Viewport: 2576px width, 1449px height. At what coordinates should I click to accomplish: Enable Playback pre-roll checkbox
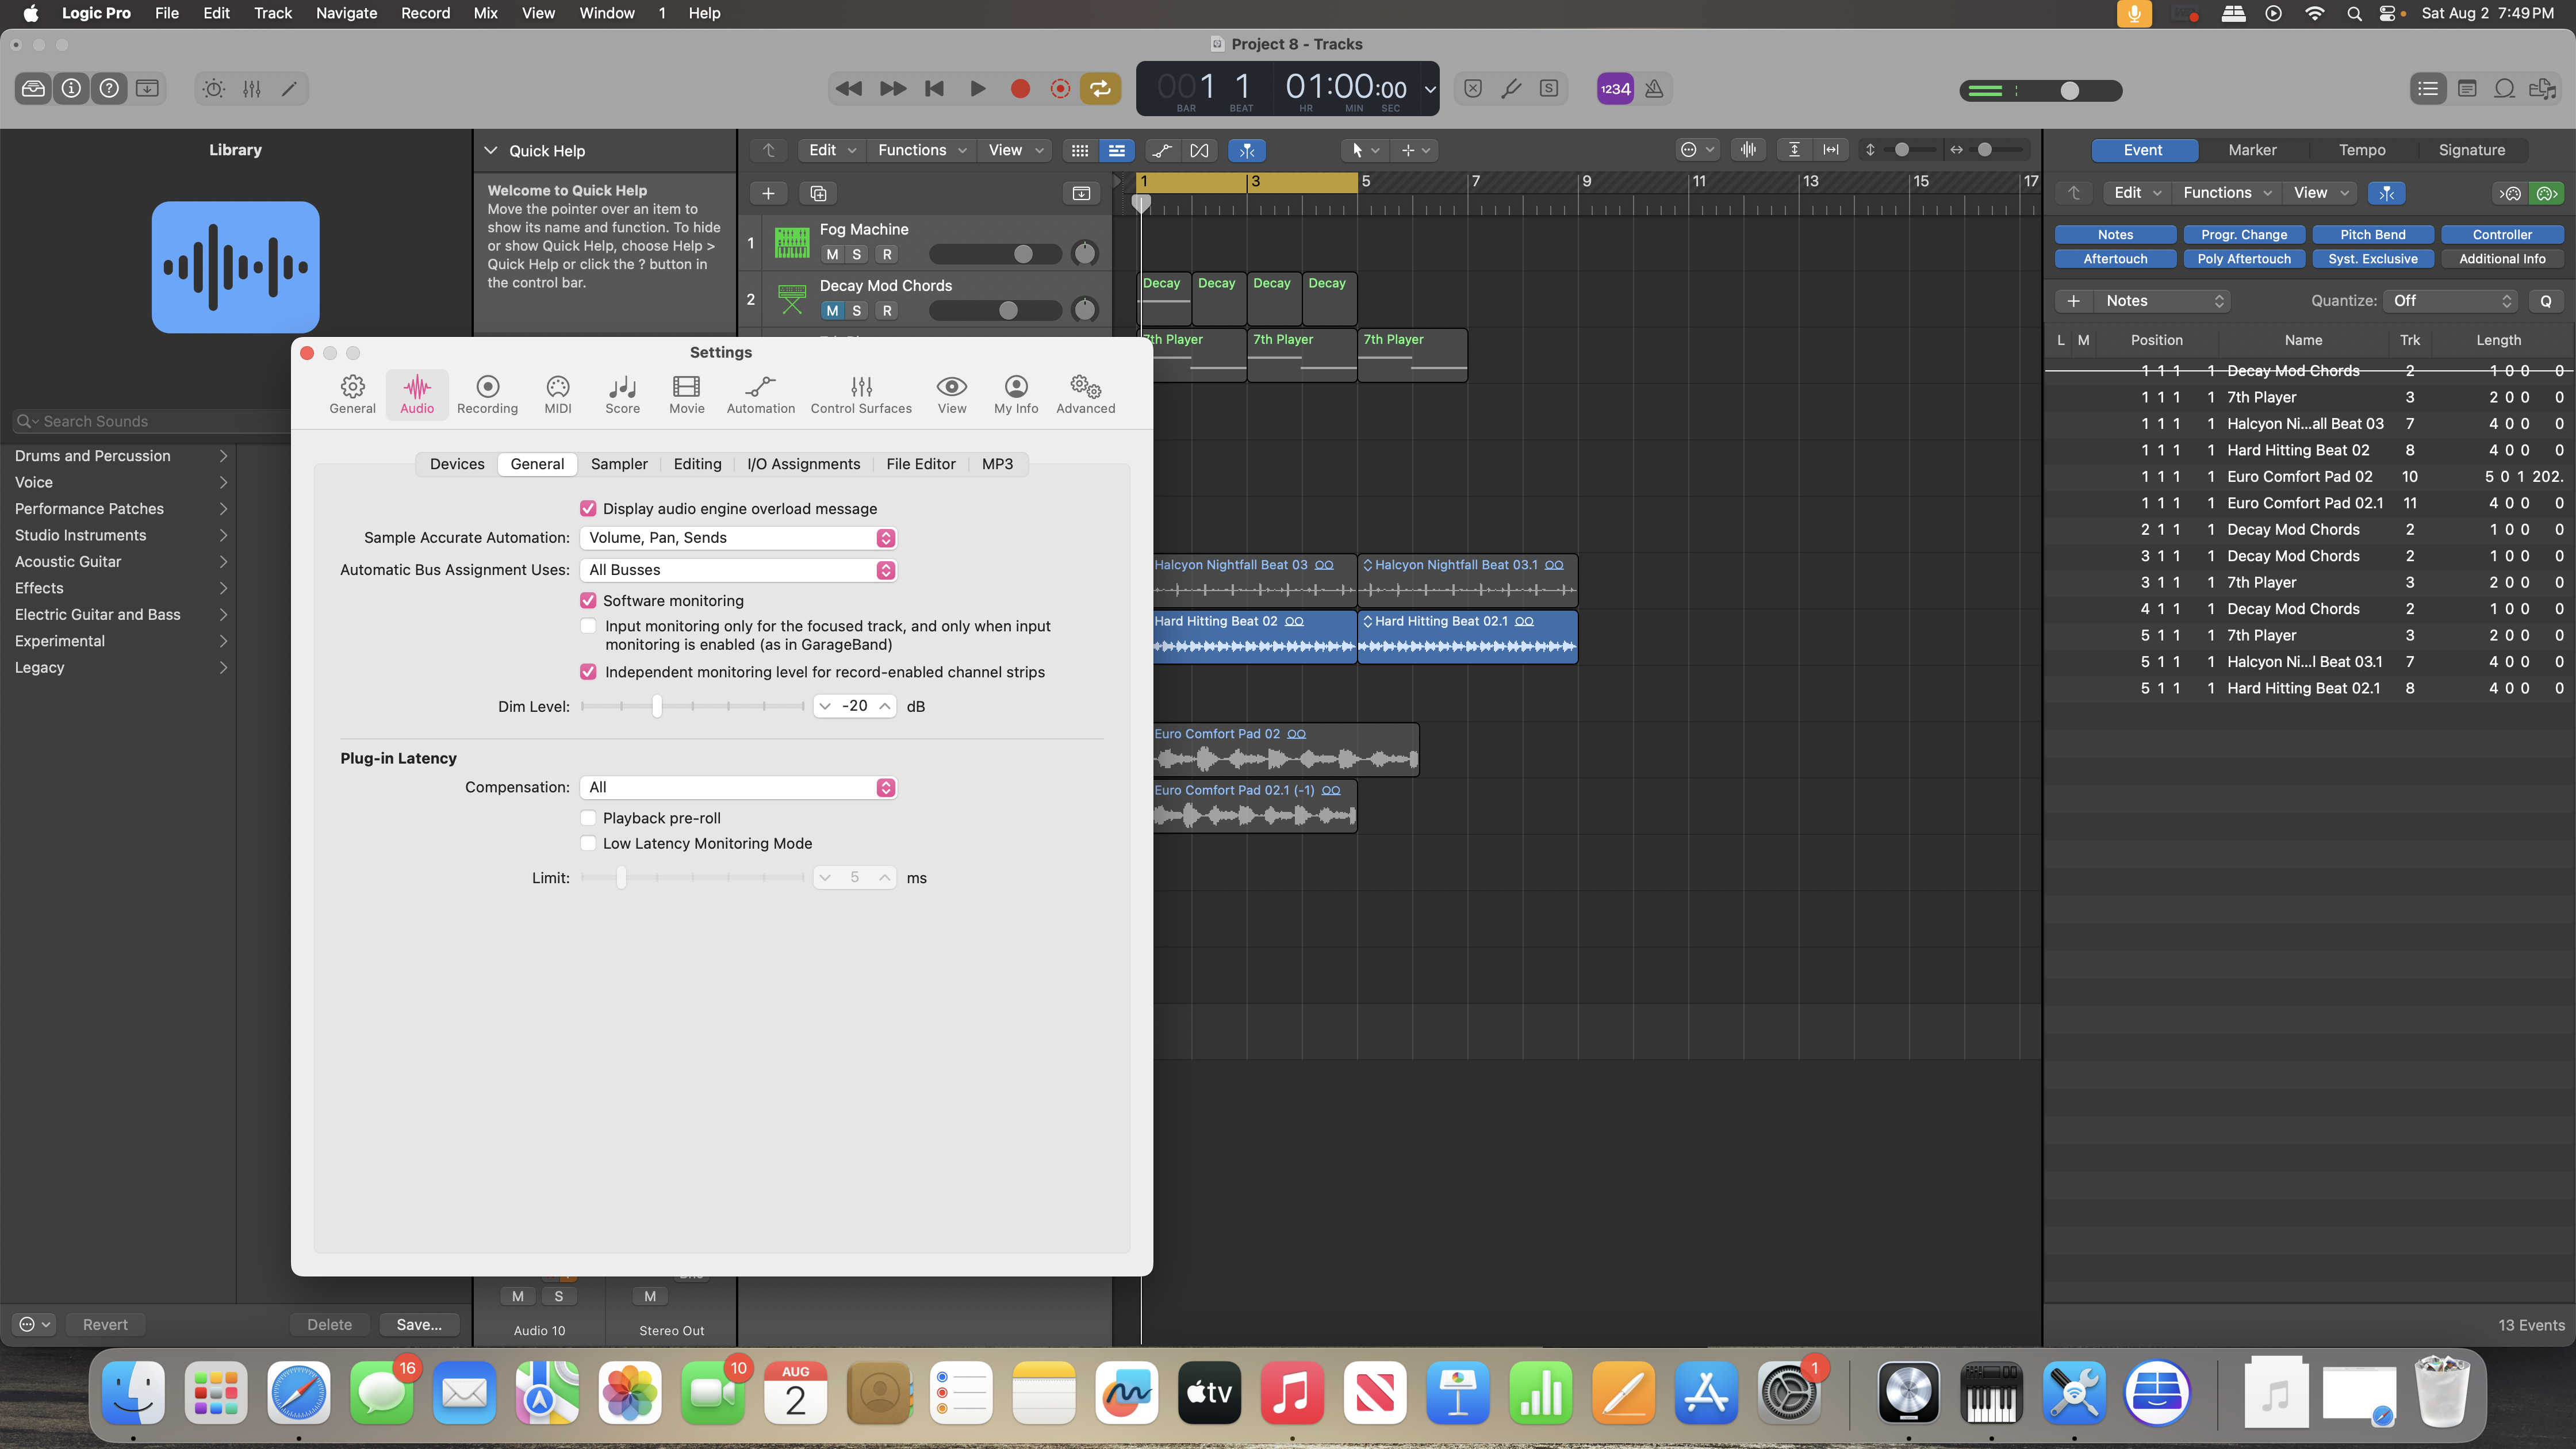click(588, 818)
